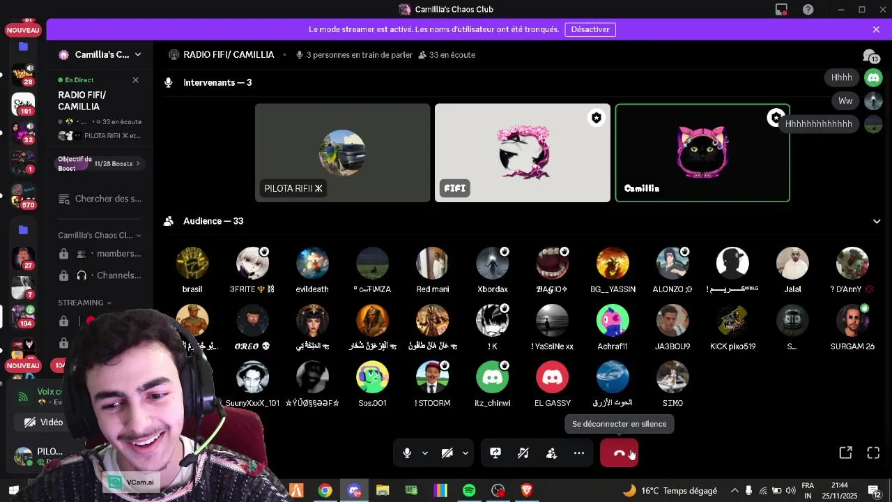Image resolution: width=892 pixels, height=502 pixels.
Task: Open Google Chrome from the taskbar
Action: [x=325, y=491]
